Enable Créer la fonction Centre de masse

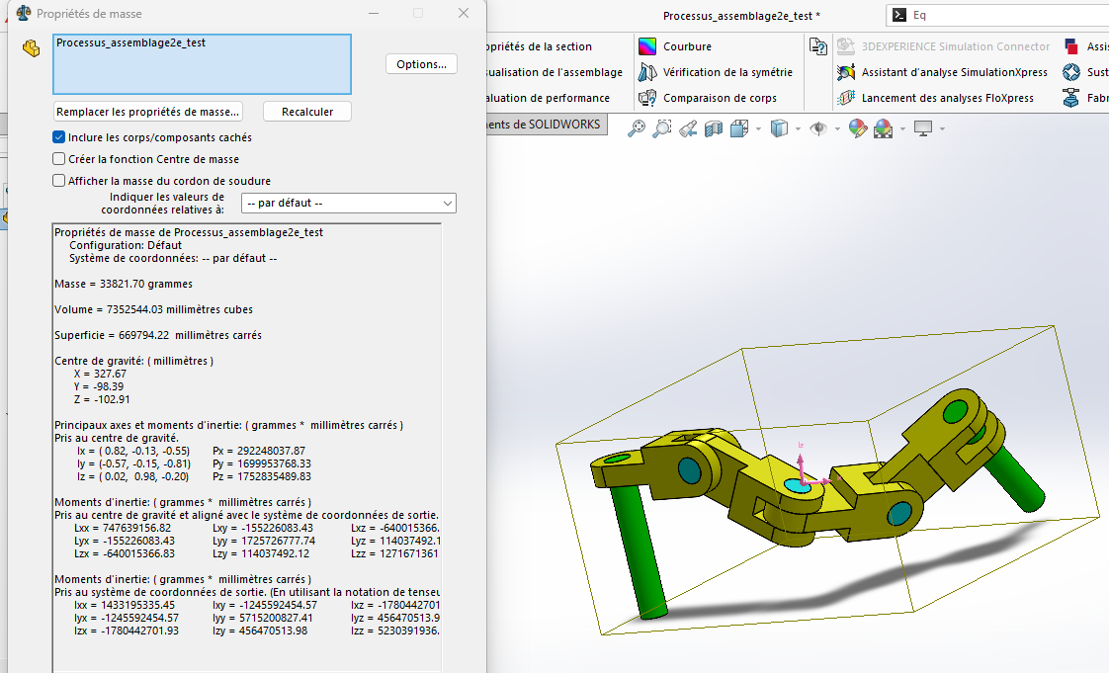tap(59, 159)
